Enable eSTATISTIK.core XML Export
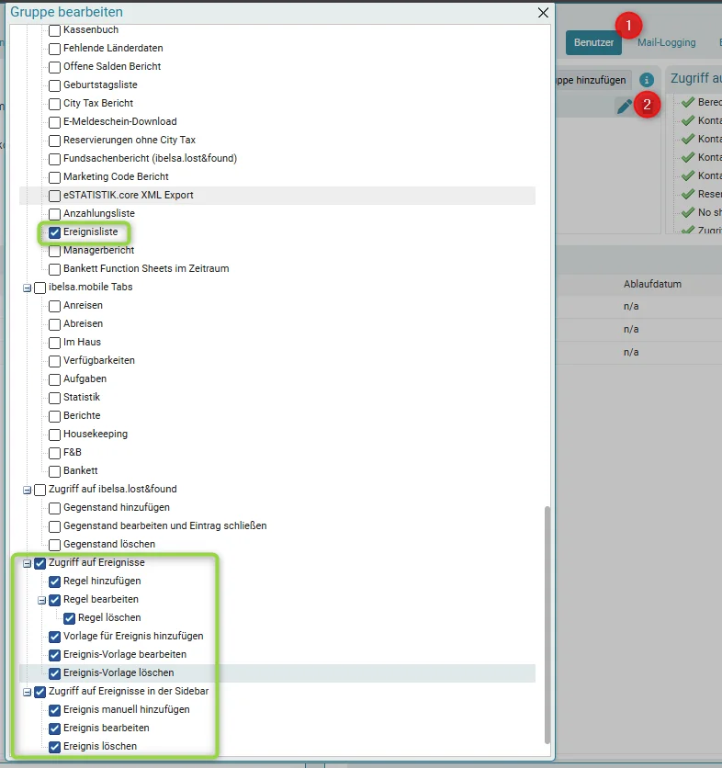 (x=55, y=196)
